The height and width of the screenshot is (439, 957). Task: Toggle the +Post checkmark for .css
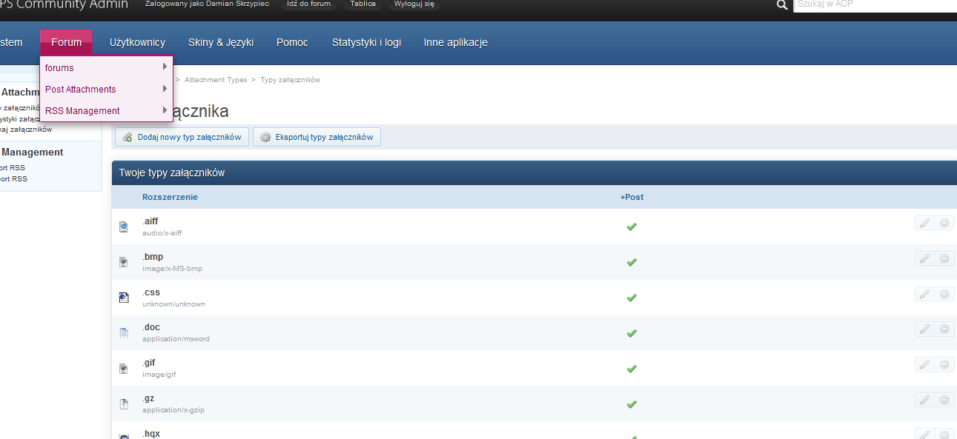pos(632,298)
